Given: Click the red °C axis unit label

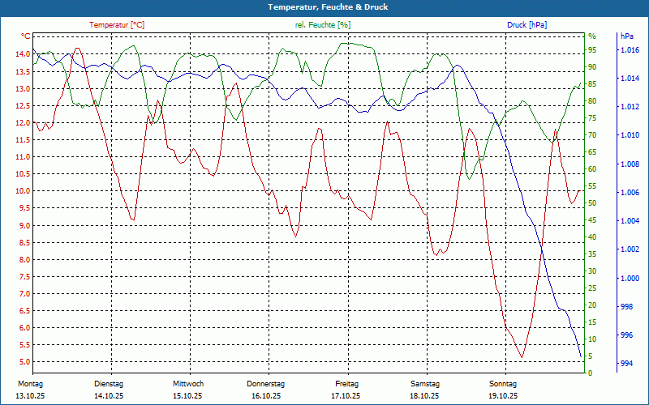Looking at the screenshot, I should [26, 36].
